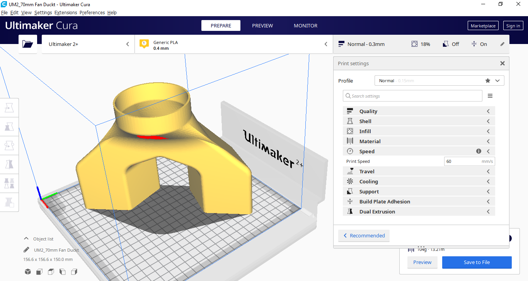Select the Mirror tool in left toolbar
This screenshot has height=281, width=528.
click(x=9, y=164)
